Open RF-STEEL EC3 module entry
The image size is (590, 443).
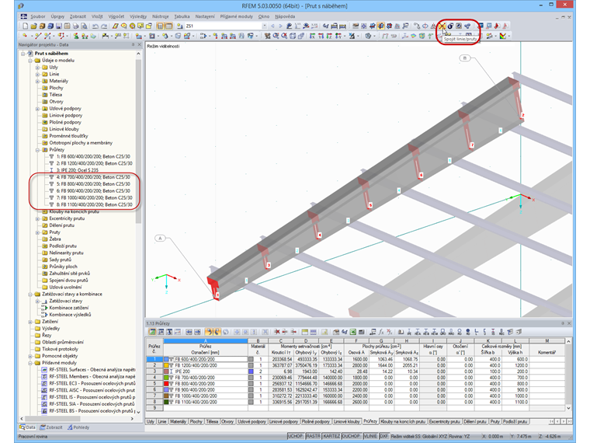92,383
